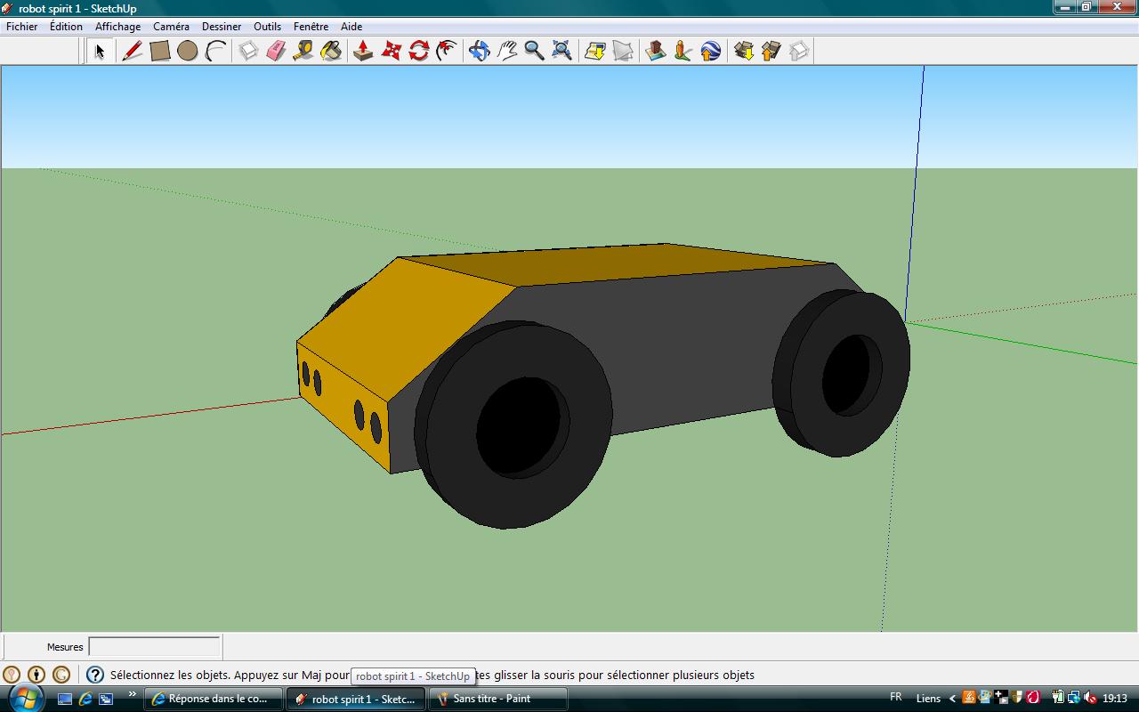1139x712 pixels.
Task: Open the Outils menu
Action: (x=267, y=27)
